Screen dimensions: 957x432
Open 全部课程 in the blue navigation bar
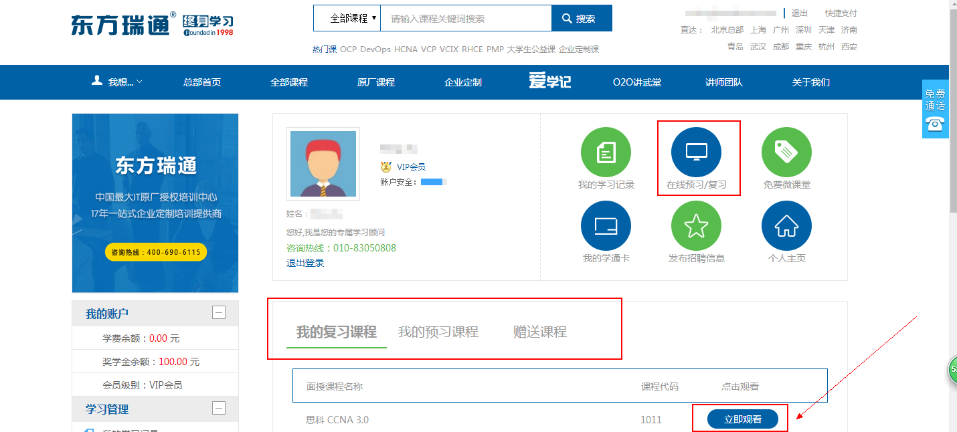[289, 82]
